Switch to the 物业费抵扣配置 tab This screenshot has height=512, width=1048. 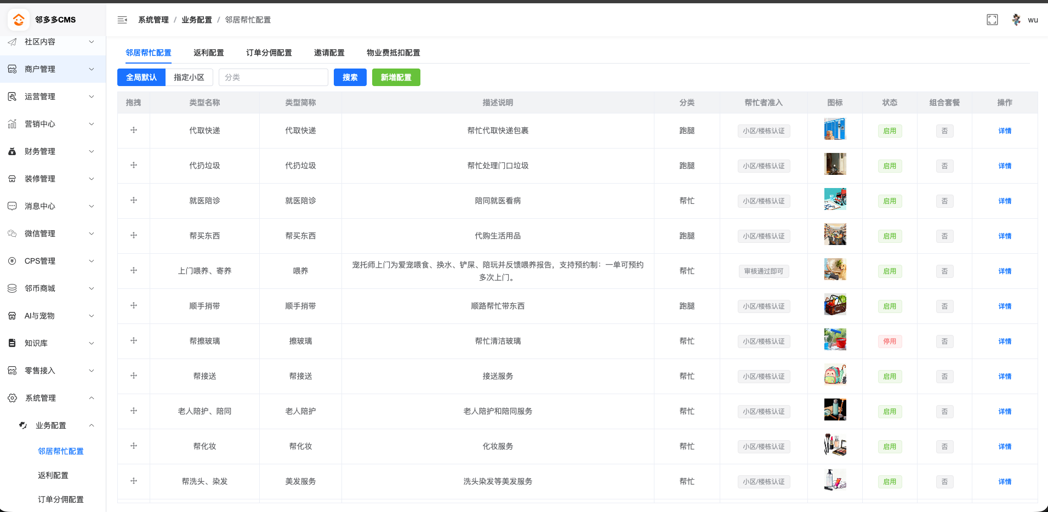click(394, 53)
